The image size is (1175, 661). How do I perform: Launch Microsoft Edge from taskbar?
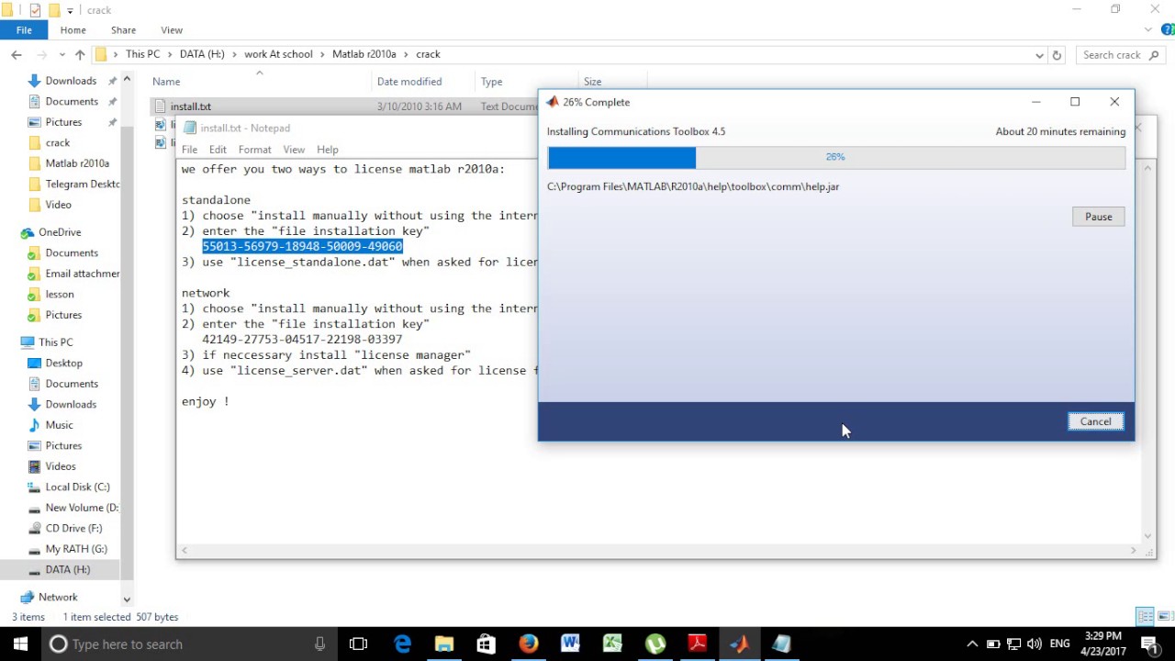(402, 644)
